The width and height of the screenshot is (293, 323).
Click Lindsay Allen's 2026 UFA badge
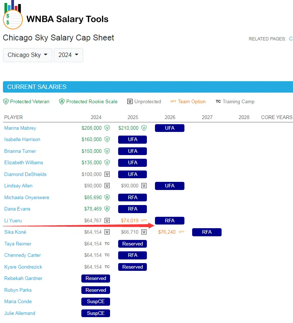click(170, 186)
